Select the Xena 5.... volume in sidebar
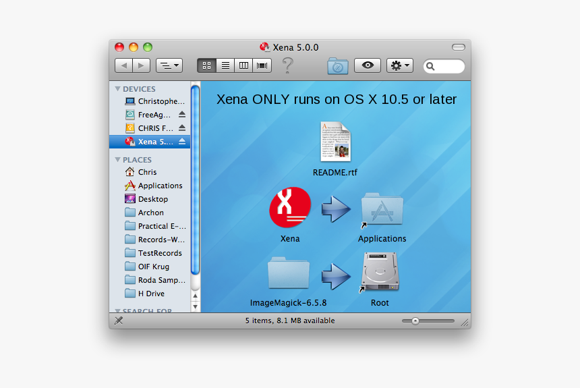 (150, 142)
